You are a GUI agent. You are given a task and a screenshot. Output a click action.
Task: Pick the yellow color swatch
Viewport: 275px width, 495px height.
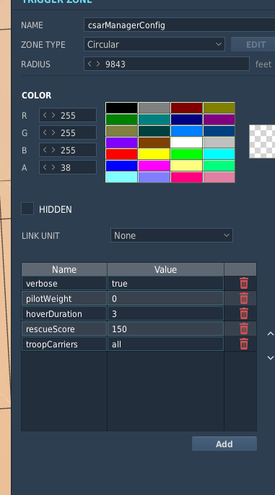coord(154,154)
